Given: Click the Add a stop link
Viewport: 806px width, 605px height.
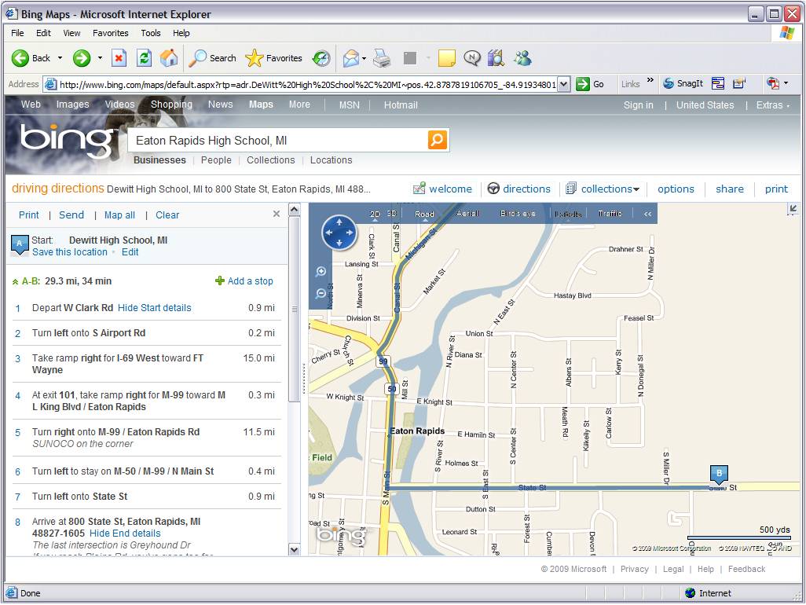Looking at the screenshot, I should [x=244, y=281].
